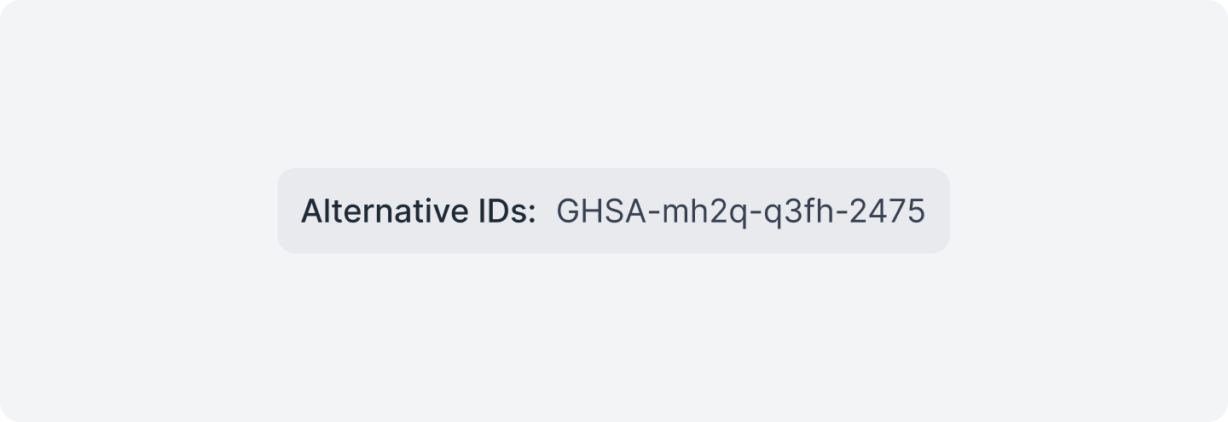Click the GHSA-mh2q-q3fh-2475 identifier
The height and width of the screenshot is (422, 1228).
point(740,211)
